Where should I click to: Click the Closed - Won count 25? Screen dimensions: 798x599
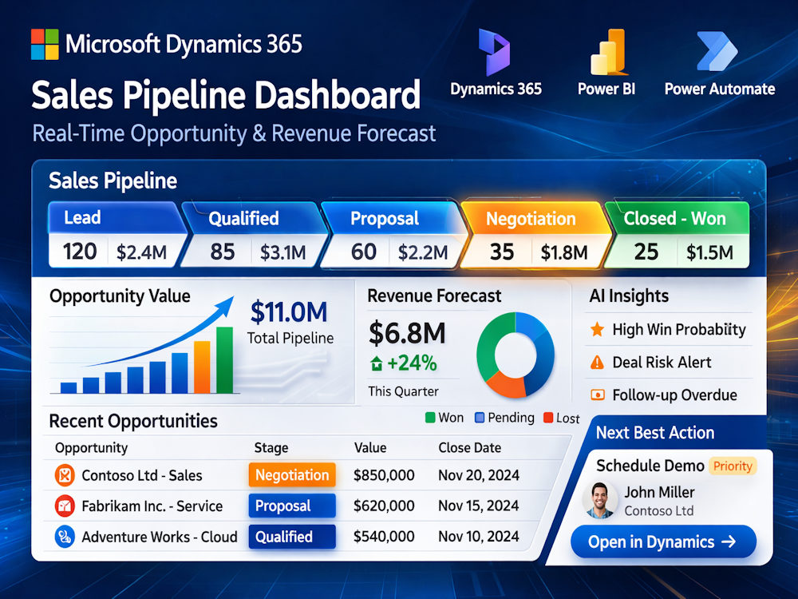(646, 252)
